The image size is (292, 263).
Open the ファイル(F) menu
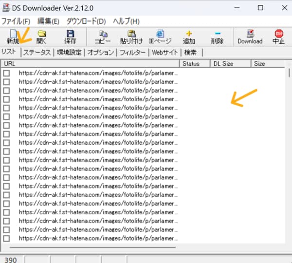tap(16, 21)
